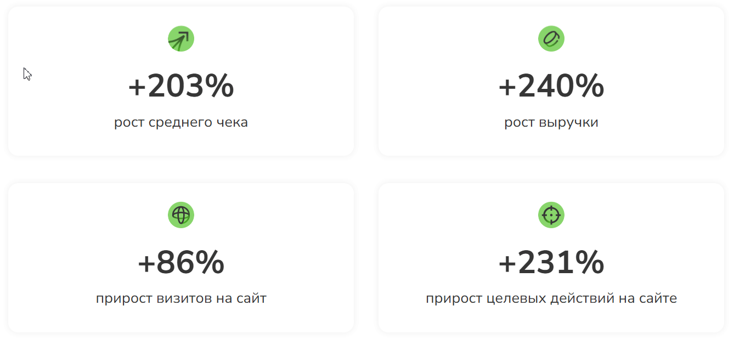Click the +240% figure
The height and width of the screenshot is (345, 734).
pyautogui.click(x=551, y=86)
